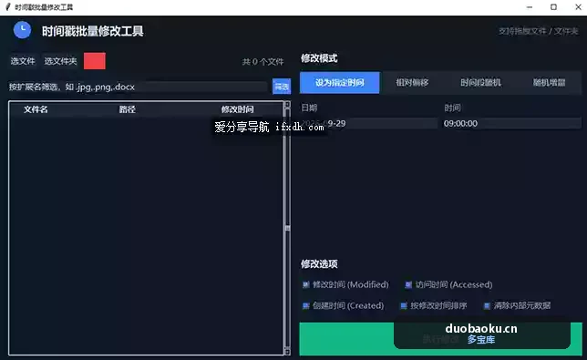Click the green 执行修改 execute button
This screenshot has height=360, width=587.
coord(440,339)
